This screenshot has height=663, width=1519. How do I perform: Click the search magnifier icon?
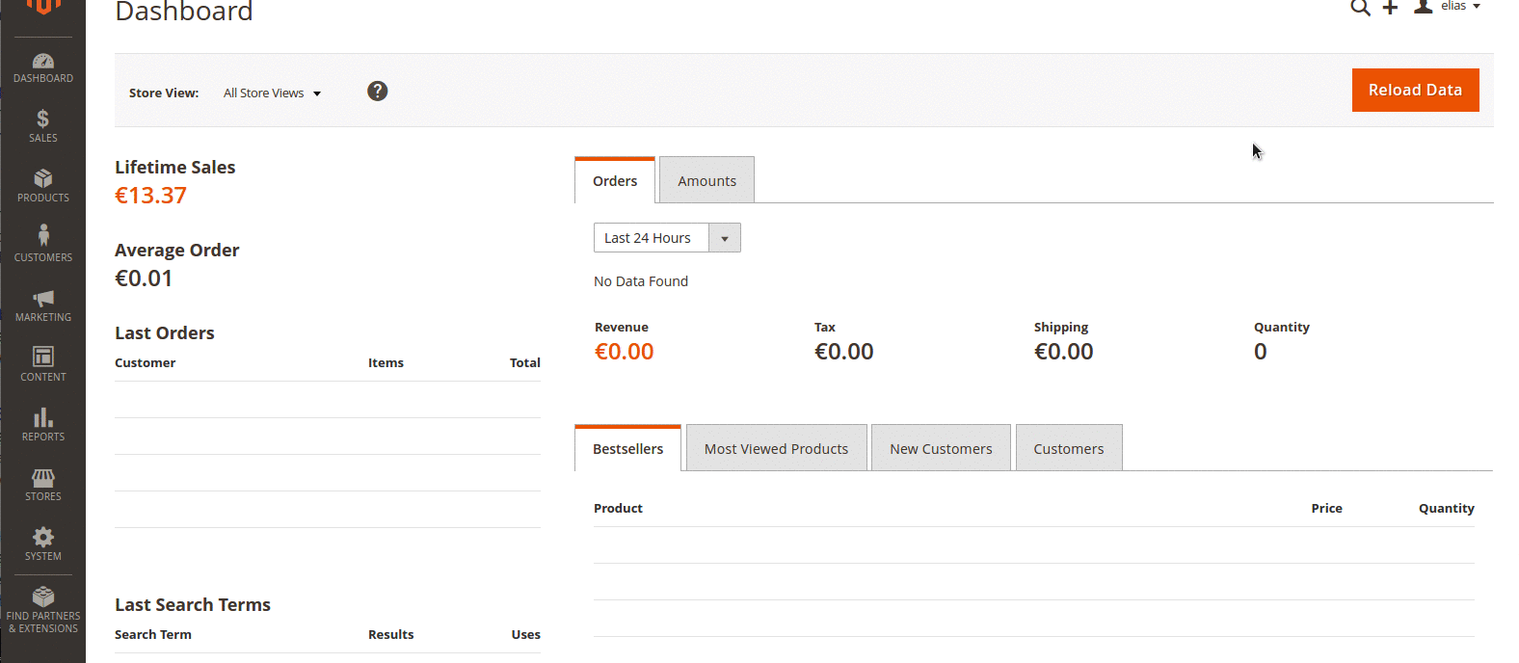pos(1360,8)
